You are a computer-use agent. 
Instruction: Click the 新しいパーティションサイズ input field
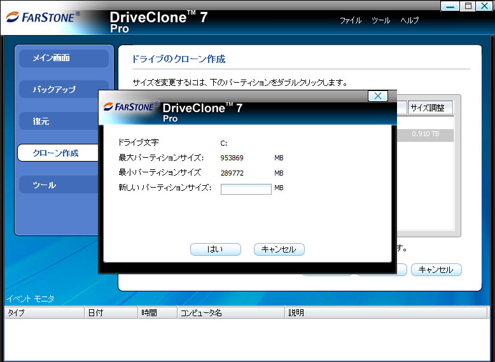pos(246,189)
